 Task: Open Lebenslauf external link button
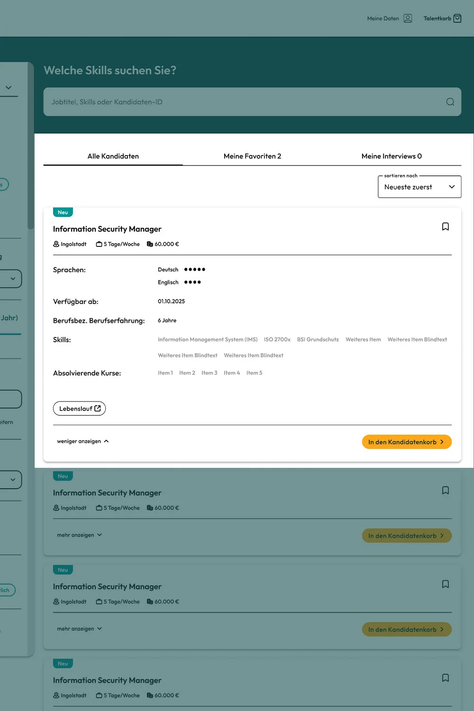point(79,409)
